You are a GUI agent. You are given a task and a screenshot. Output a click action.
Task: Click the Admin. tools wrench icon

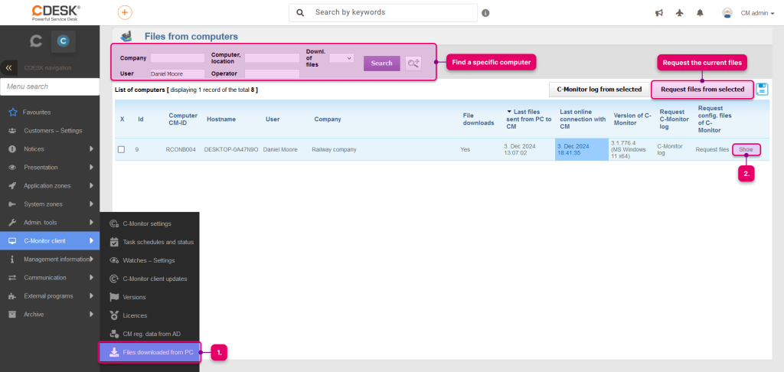[12, 223]
